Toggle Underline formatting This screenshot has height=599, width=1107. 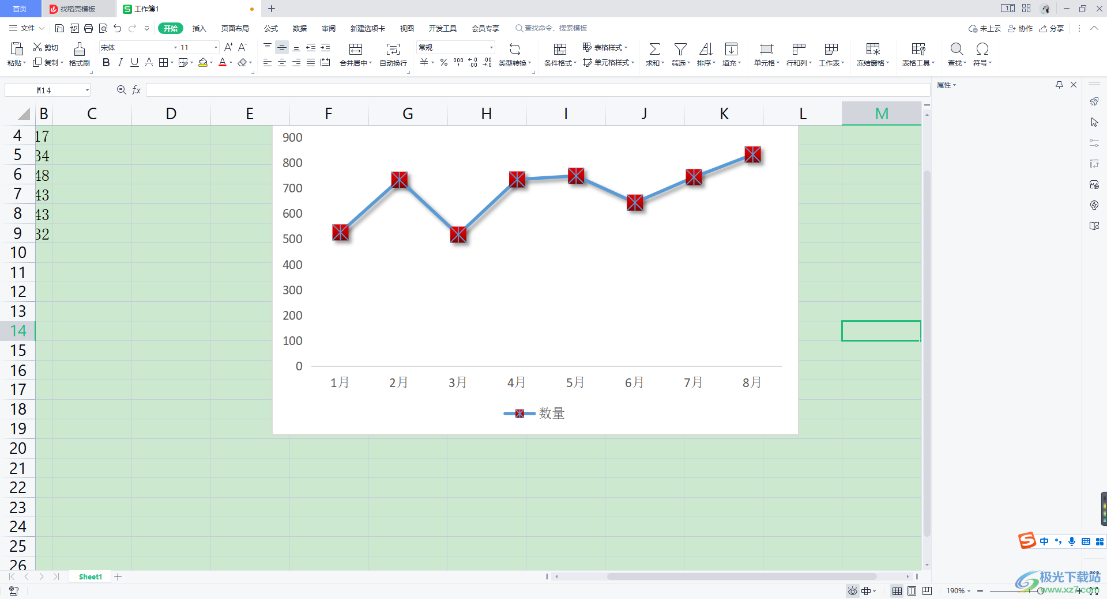point(134,62)
